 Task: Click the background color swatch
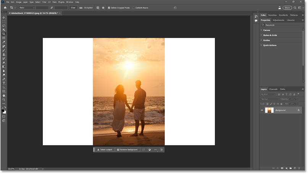pos(5,112)
